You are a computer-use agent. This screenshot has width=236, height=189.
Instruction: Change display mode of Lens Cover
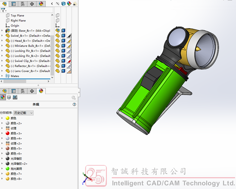coord(63,71)
